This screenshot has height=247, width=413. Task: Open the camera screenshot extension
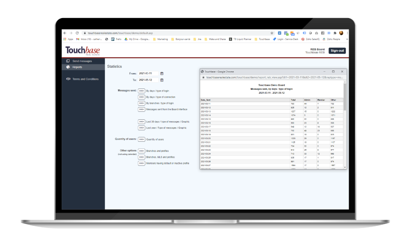[317, 33]
